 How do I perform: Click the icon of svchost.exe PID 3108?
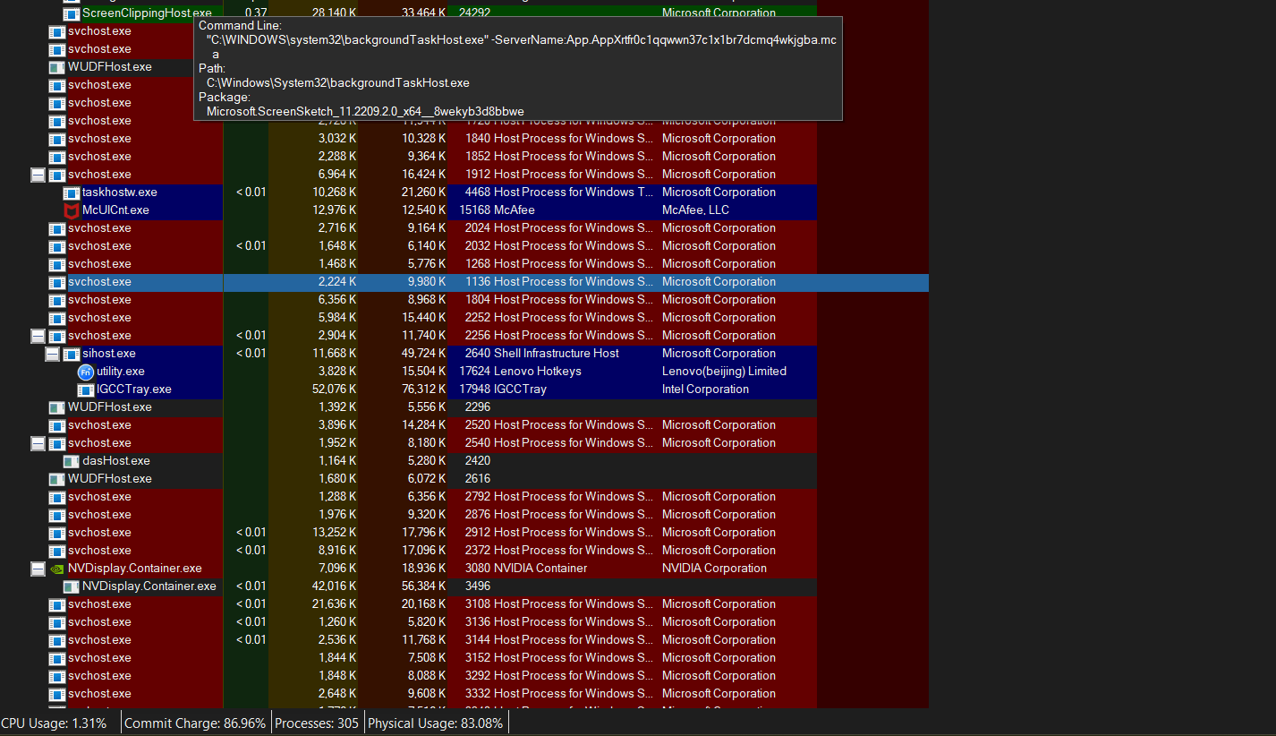(57, 604)
